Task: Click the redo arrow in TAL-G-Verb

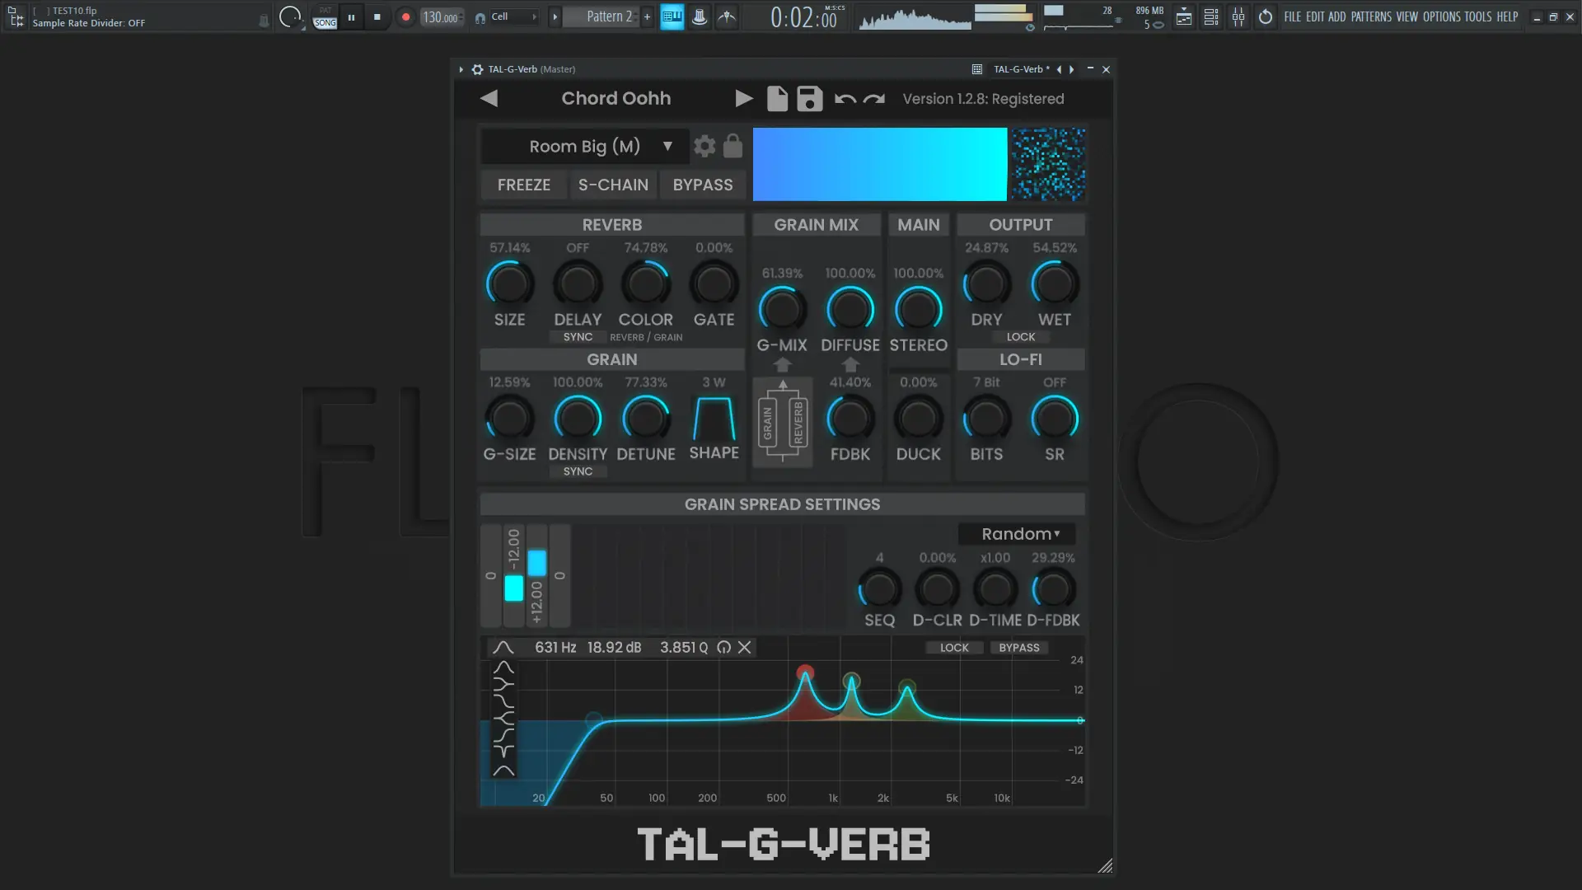Action: tap(874, 99)
